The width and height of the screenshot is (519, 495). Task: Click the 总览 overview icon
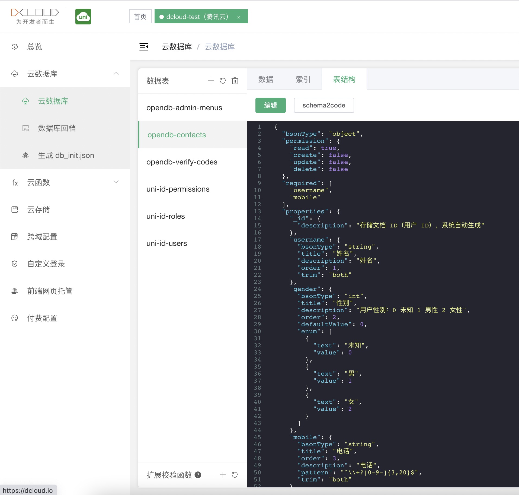(x=15, y=47)
